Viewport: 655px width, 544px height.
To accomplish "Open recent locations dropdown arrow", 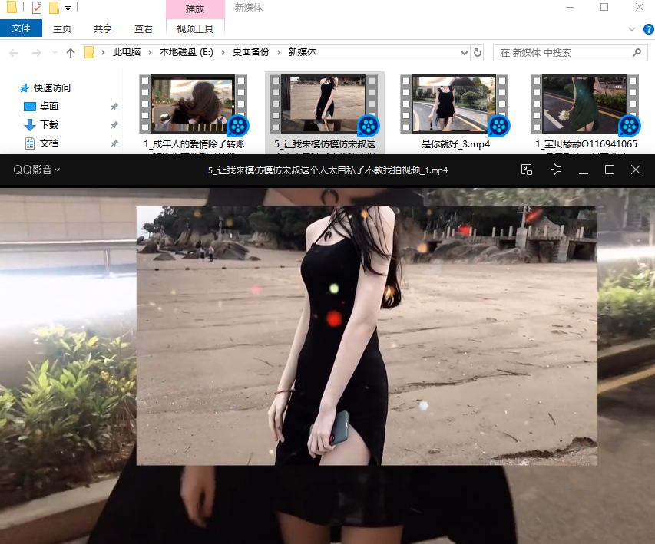I will 55,53.
